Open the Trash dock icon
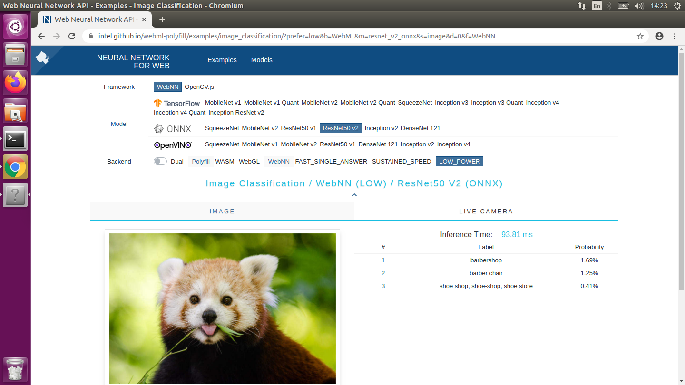685x385 pixels. pyautogui.click(x=15, y=369)
